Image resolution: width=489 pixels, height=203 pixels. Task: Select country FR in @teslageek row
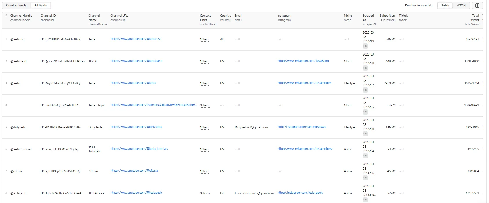[x=222, y=193]
